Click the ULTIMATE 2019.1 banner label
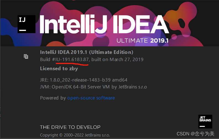This screenshot has height=139, width=219. 143,41
